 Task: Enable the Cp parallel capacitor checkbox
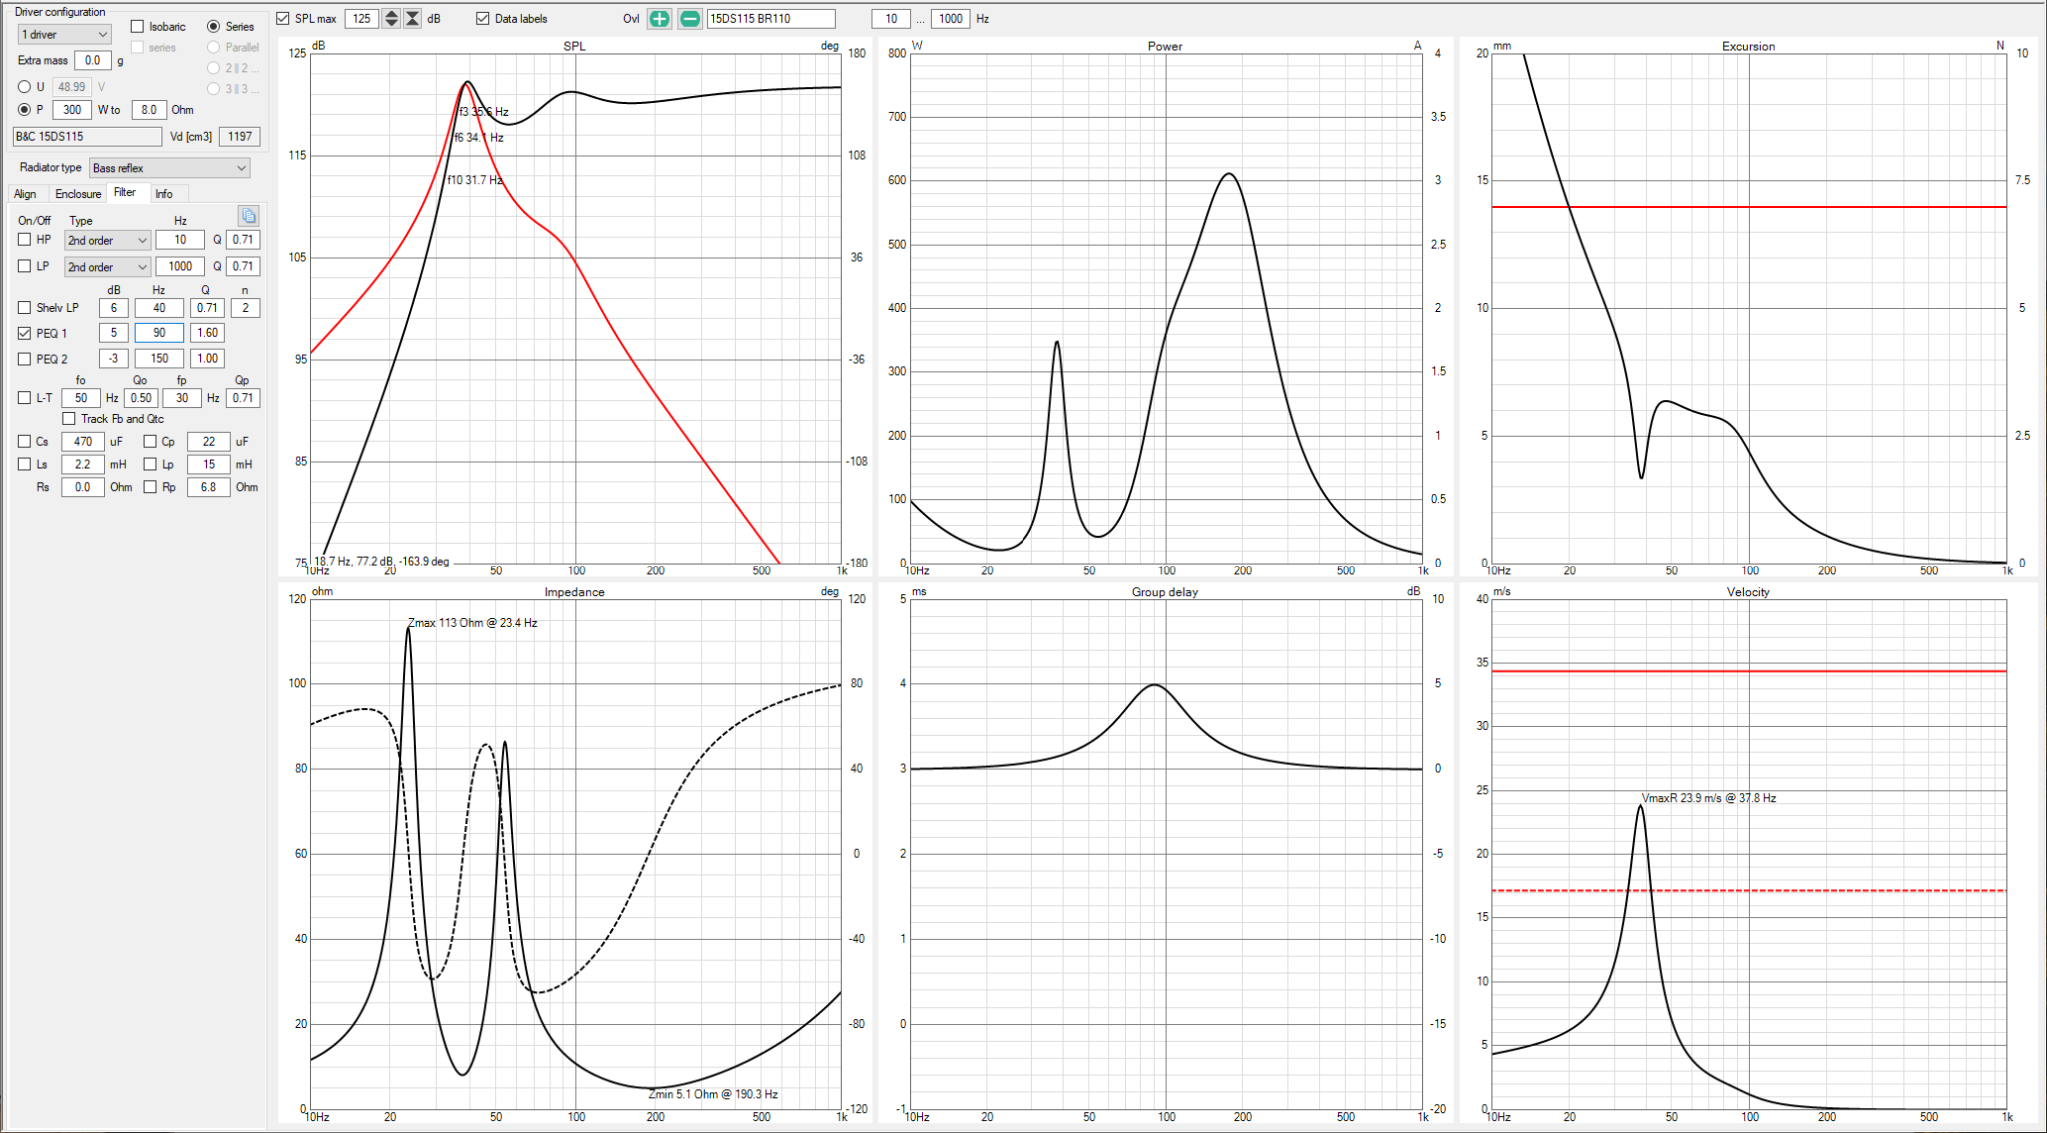(x=150, y=441)
